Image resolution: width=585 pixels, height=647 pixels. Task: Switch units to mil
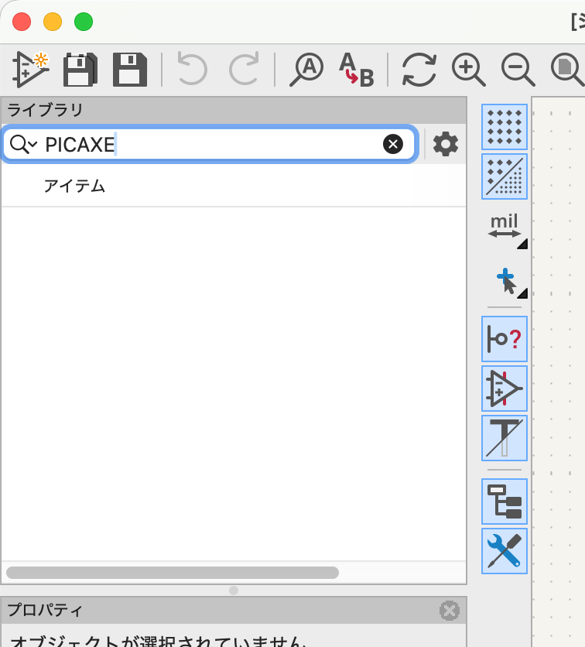(505, 226)
